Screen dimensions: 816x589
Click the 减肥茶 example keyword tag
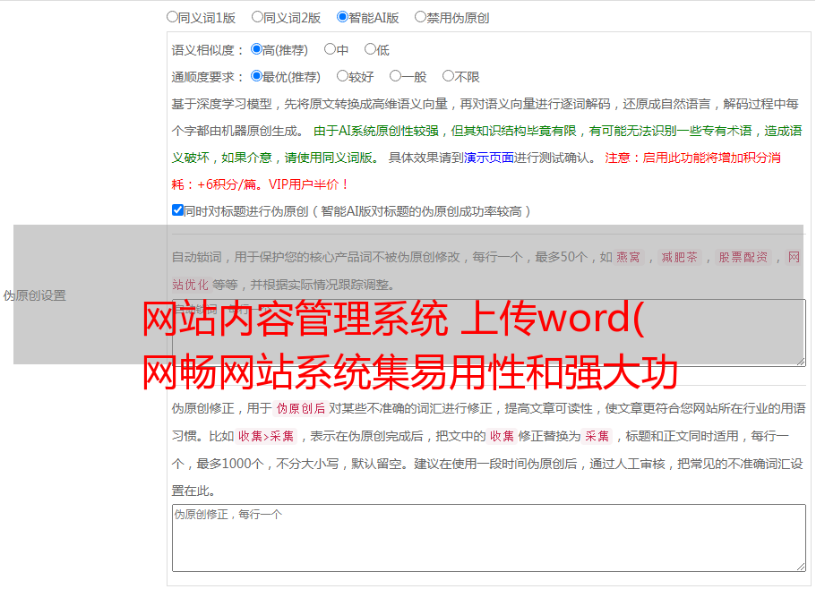pos(680,257)
